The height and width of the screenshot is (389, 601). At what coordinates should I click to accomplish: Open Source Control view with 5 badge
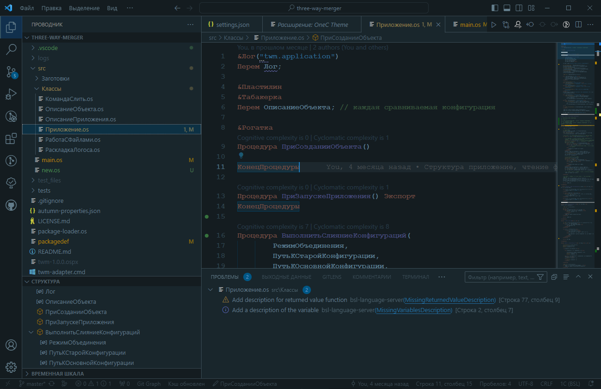pos(11,72)
